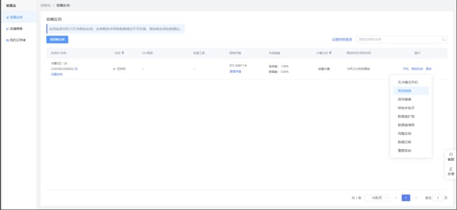Click the SSH登录 column header
This screenshot has width=457, height=210.
[x=148, y=53]
